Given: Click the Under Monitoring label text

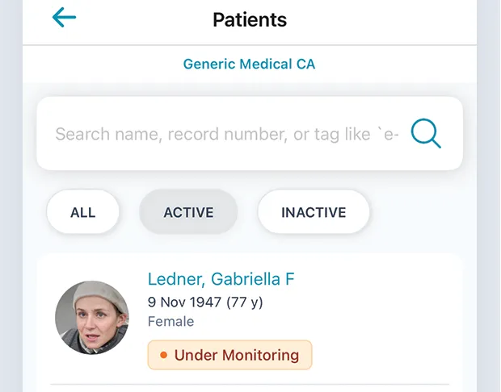Looking at the screenshot, I should pos(237,355).
